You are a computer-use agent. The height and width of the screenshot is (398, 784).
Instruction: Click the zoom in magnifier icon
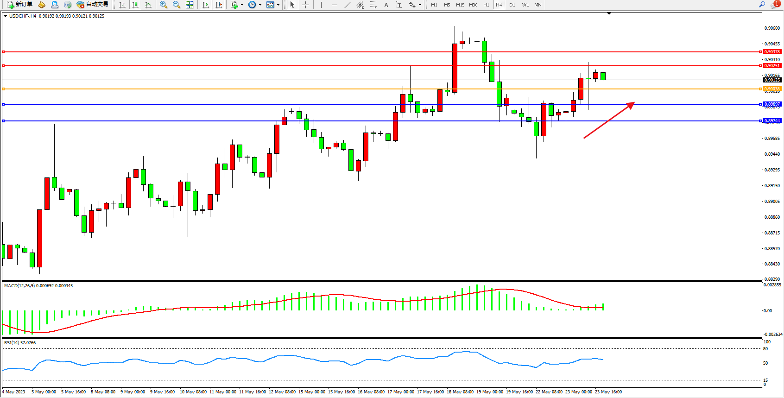pos(163,5)
